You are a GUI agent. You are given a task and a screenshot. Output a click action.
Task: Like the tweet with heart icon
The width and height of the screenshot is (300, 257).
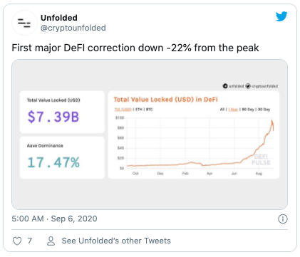pos(17,241)
